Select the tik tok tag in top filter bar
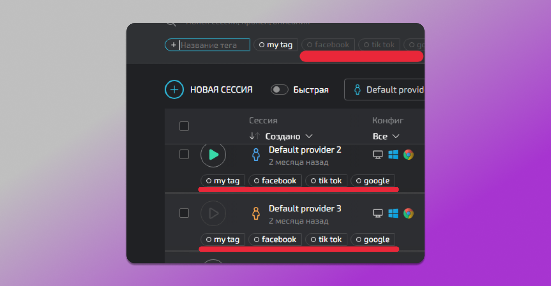551x286 pixels. 379,45
